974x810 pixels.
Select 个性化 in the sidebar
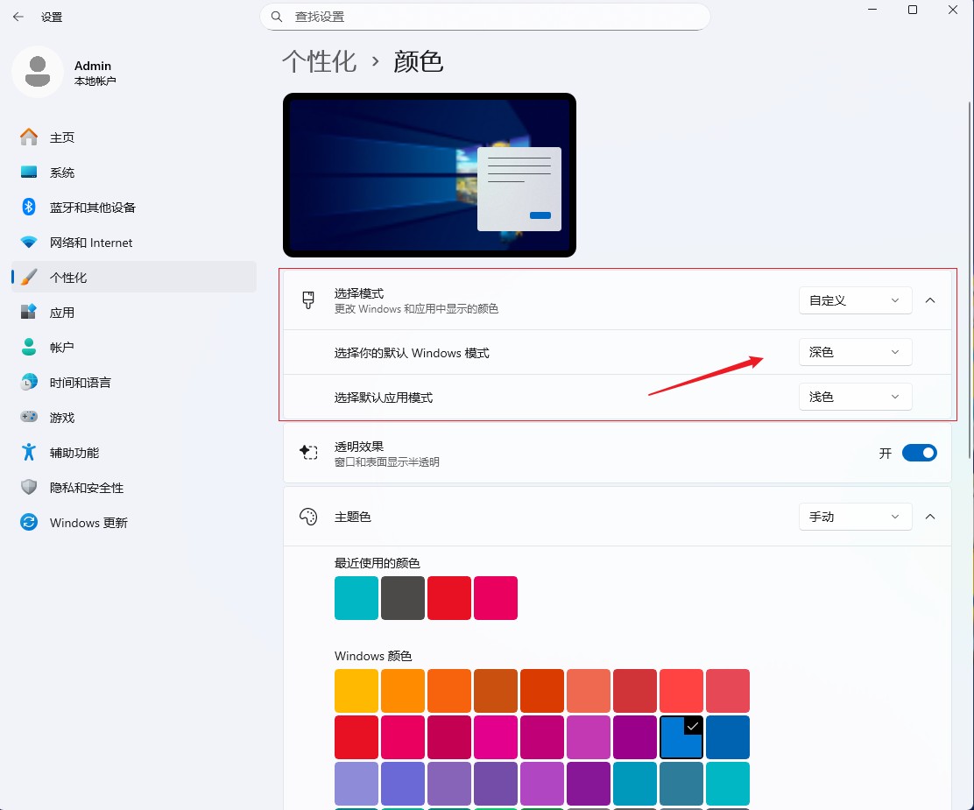pos(134,277)
